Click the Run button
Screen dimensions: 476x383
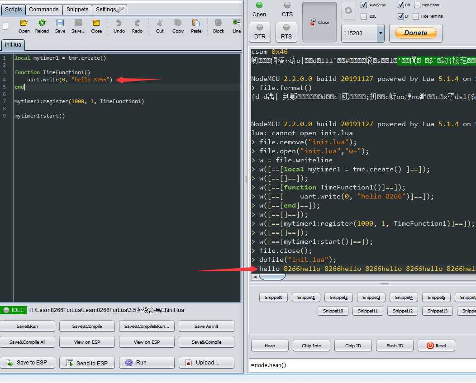click(x=147, y=363)
